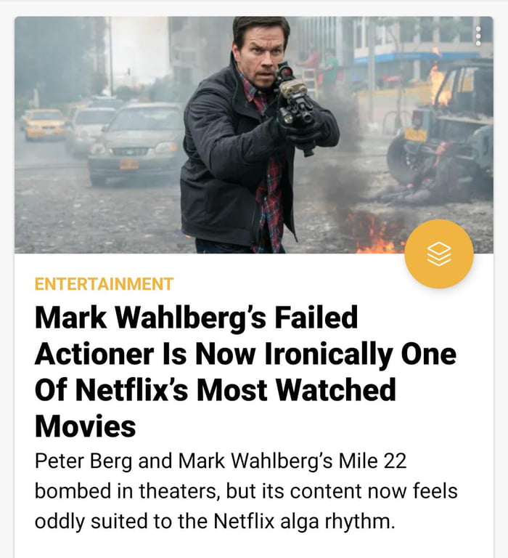Click 'Actioner Is Now Ironically One' headline line
The height and width of the screenshot is (558, 508).
[245, 354]
